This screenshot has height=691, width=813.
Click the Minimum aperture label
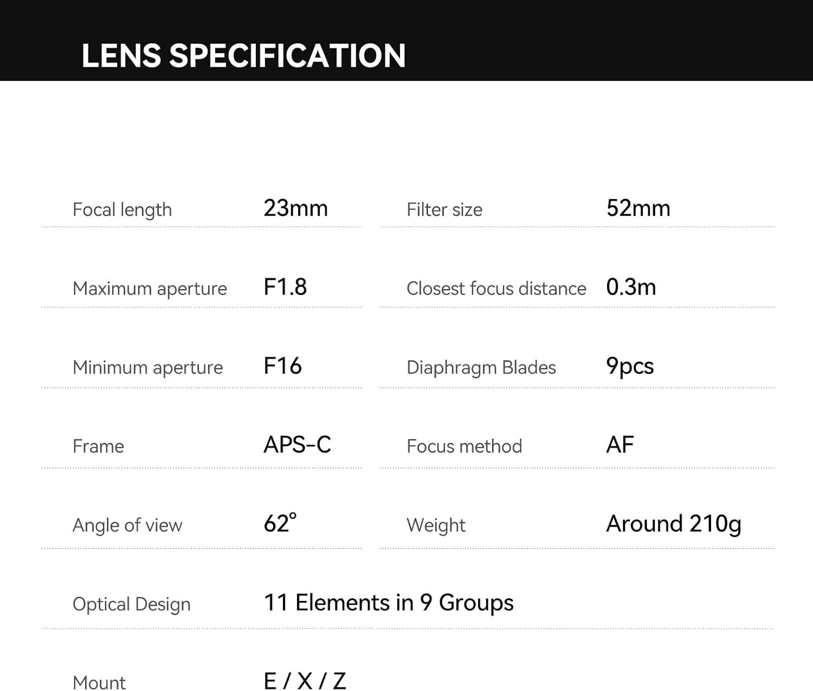pyautogui.click(x=147, y=368)
